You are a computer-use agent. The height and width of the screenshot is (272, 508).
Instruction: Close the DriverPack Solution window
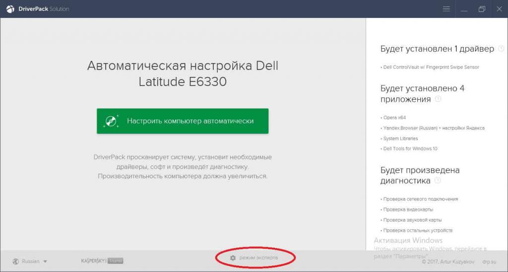[x=499, y=9]
